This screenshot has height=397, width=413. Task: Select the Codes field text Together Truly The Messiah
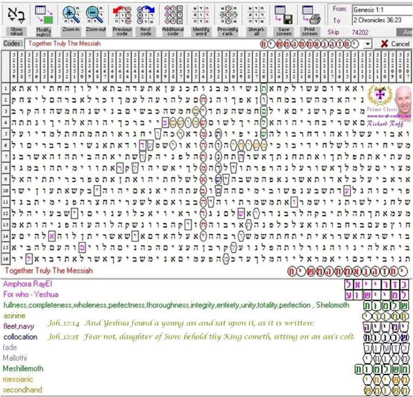click(64, 44)
